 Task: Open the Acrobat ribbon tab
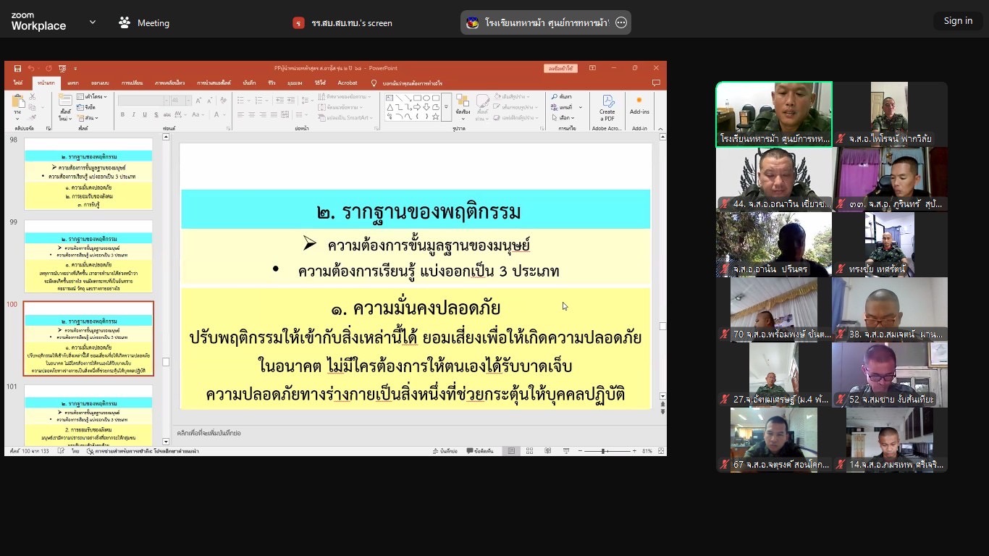(348, 83)
